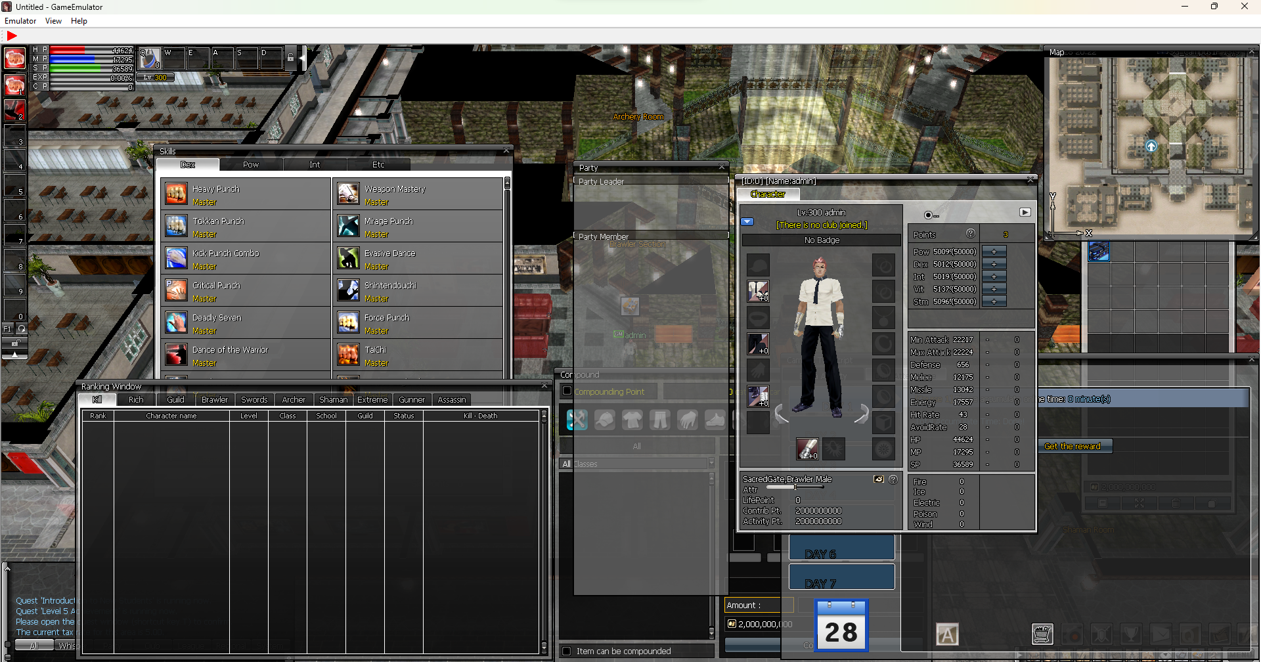
Task: Open the All Classes dropdown in Compound
Action: point(711,464)
